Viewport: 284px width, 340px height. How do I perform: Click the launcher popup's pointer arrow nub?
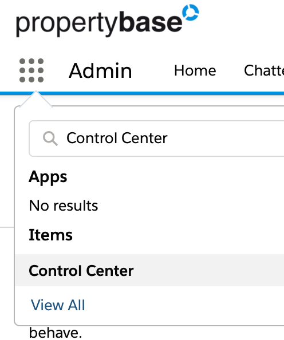(x=36, y=99)
